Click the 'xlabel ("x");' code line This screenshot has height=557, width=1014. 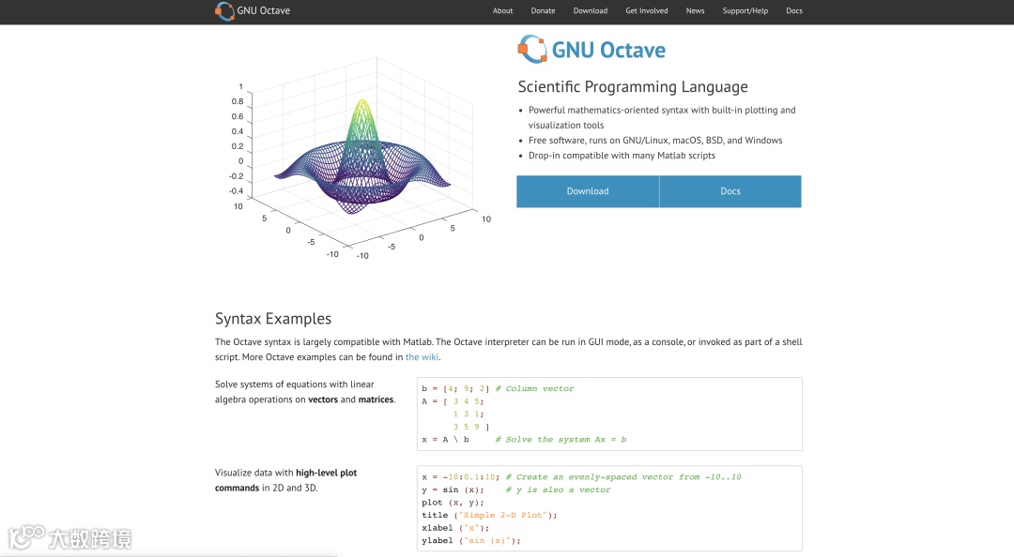pos(455,528)
